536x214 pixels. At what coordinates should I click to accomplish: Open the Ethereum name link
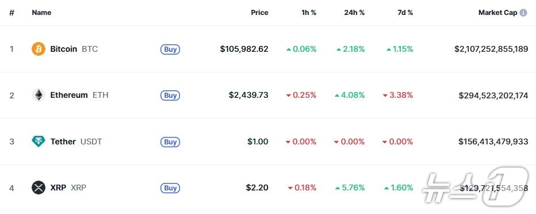coord(68,95)
